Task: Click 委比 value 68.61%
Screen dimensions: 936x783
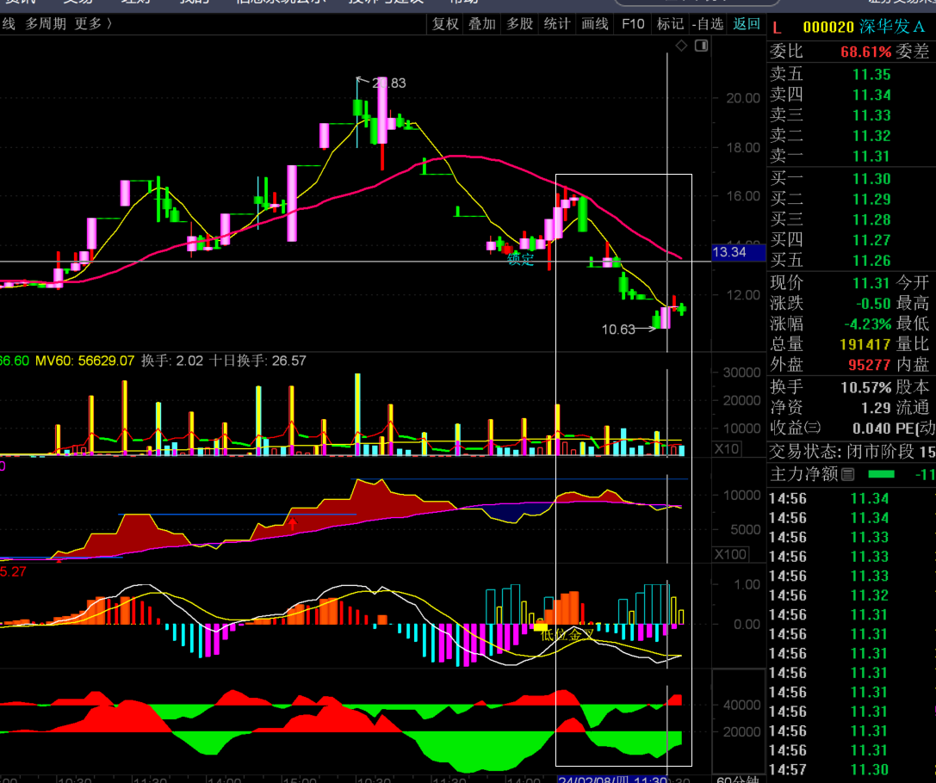Action: (x=865, y=52)
